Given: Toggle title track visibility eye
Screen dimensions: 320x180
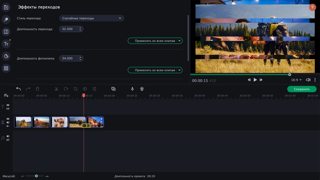Looking at the screenshot, I should [x=8, y=105].
